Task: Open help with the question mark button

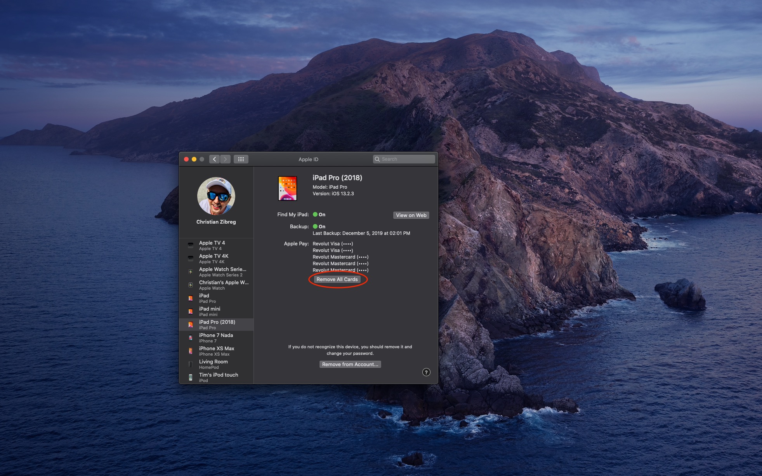Action: coord(426,372)
